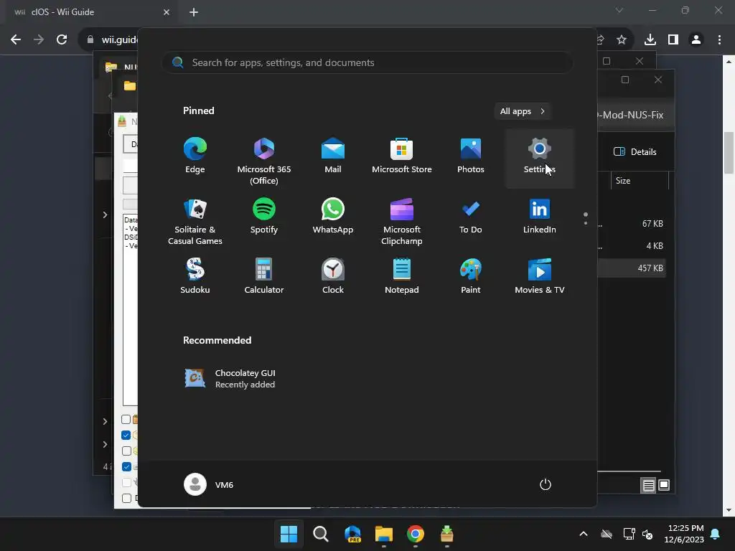This screenshot has width=735, height=551.
Task: Share this page from address bar
Action: tap(601, 40)
